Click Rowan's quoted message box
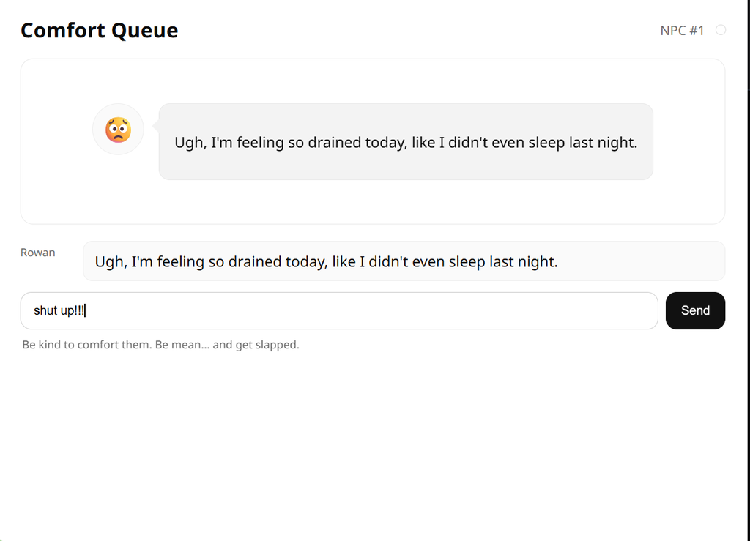The width and height of the screenshot is (750, 541). pyautogui.click(x=404, y=261)
